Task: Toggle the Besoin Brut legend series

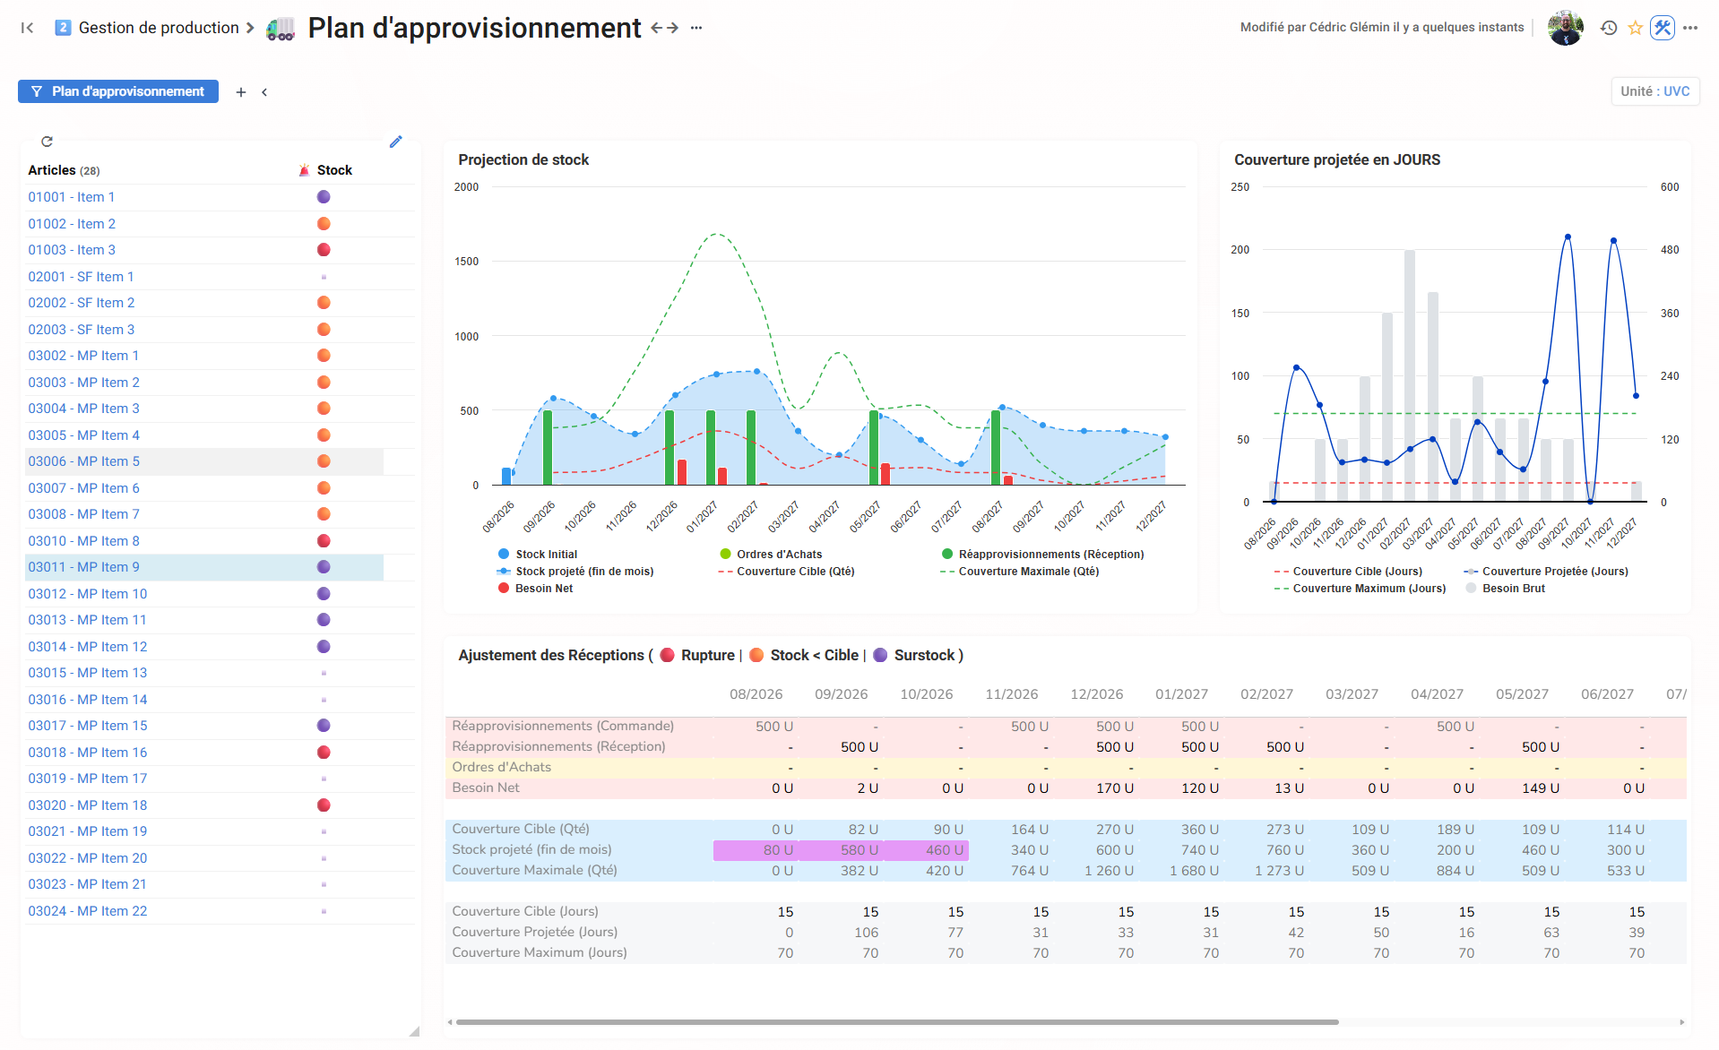Action: click(1506, 589)
